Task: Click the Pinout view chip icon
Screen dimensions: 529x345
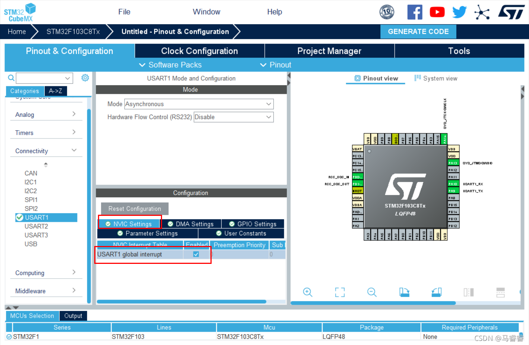Action: pos(357,78)
